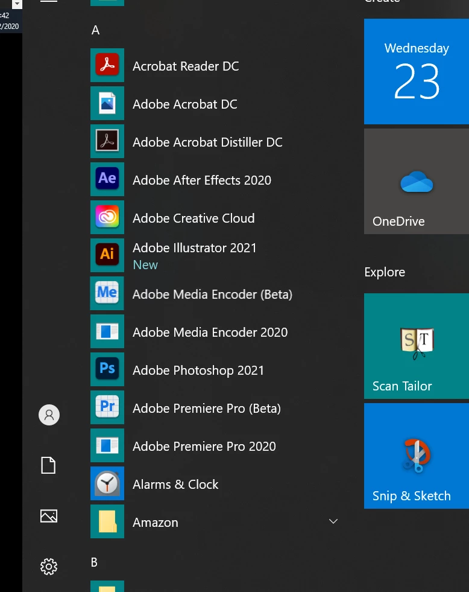Screen dimensions: 469x592
Task: Select the Explore group heading
Action: pos(385,272)
